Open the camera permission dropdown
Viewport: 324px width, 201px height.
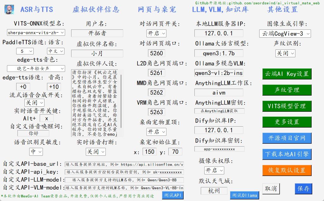pyautogui.click(x=214, y=170)
